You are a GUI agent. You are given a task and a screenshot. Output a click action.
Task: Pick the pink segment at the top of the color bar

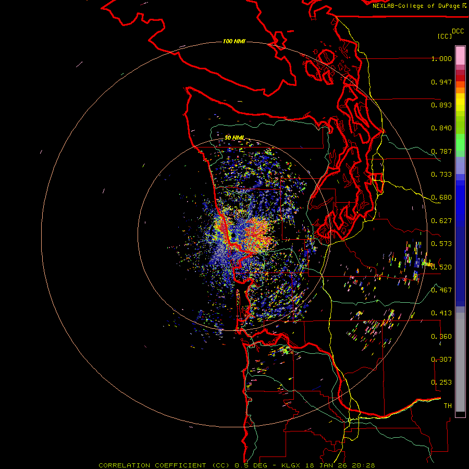460,55
